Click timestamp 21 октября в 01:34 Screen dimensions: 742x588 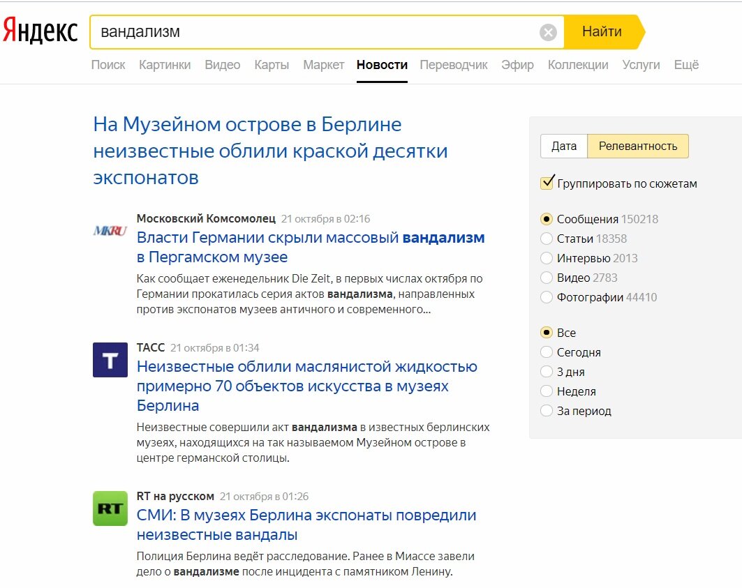point(215,348)
